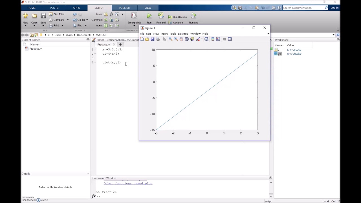Click the Documents folder in address bar
This screenshot has width=361, height=203.
click(x=84, y=35)
